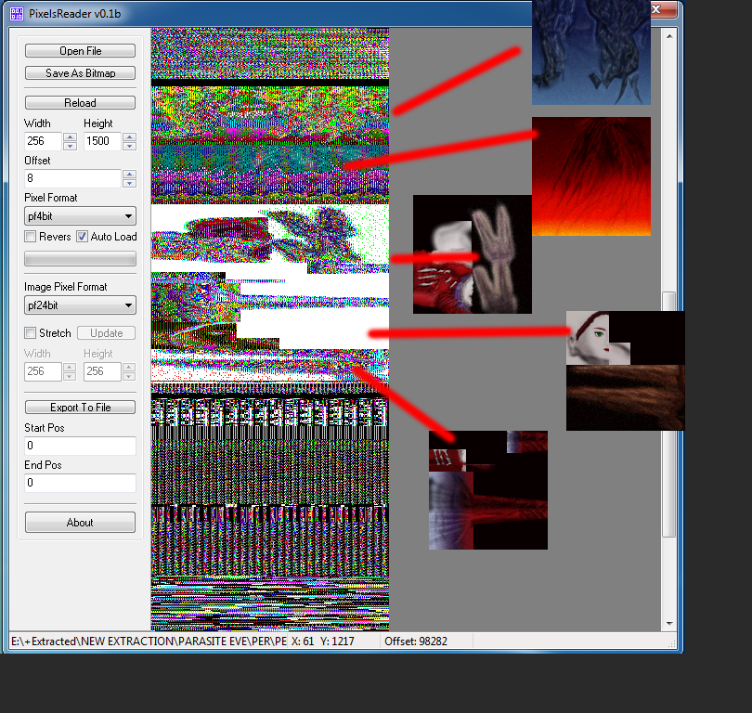
Task: Click the vertical scrollbar thumb
Action: [x=669, y=414]
